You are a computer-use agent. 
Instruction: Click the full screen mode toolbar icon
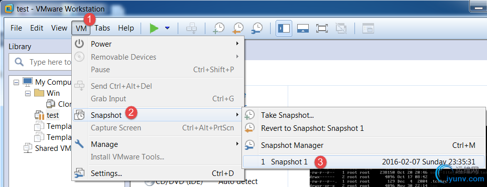(322, 28)
